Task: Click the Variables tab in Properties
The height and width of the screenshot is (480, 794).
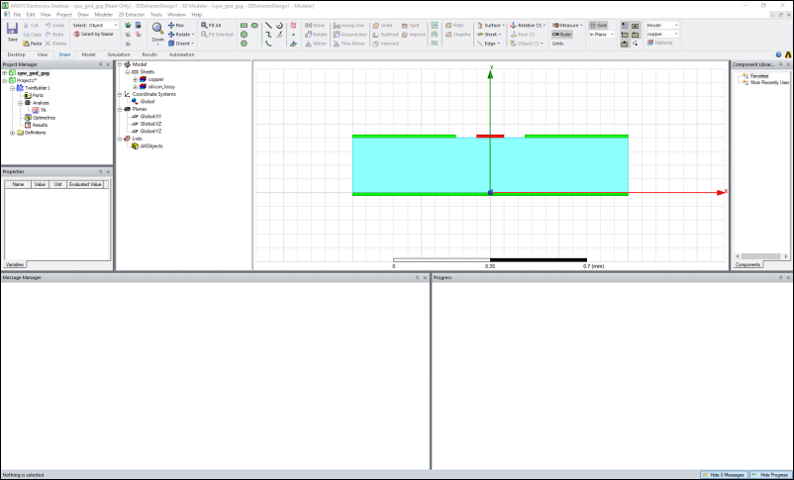Action: (14, 265)
